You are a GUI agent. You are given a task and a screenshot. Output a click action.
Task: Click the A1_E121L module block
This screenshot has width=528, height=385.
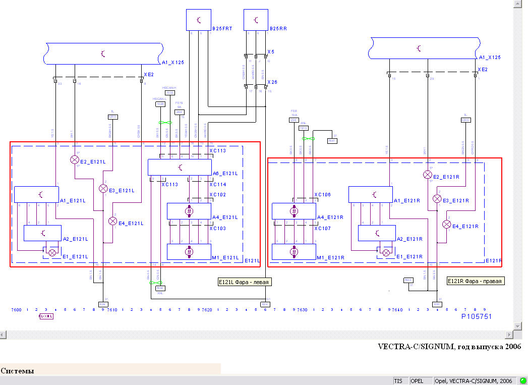(36, 195)
